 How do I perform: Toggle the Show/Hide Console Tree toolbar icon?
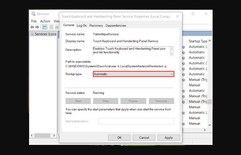coord(44,27)
